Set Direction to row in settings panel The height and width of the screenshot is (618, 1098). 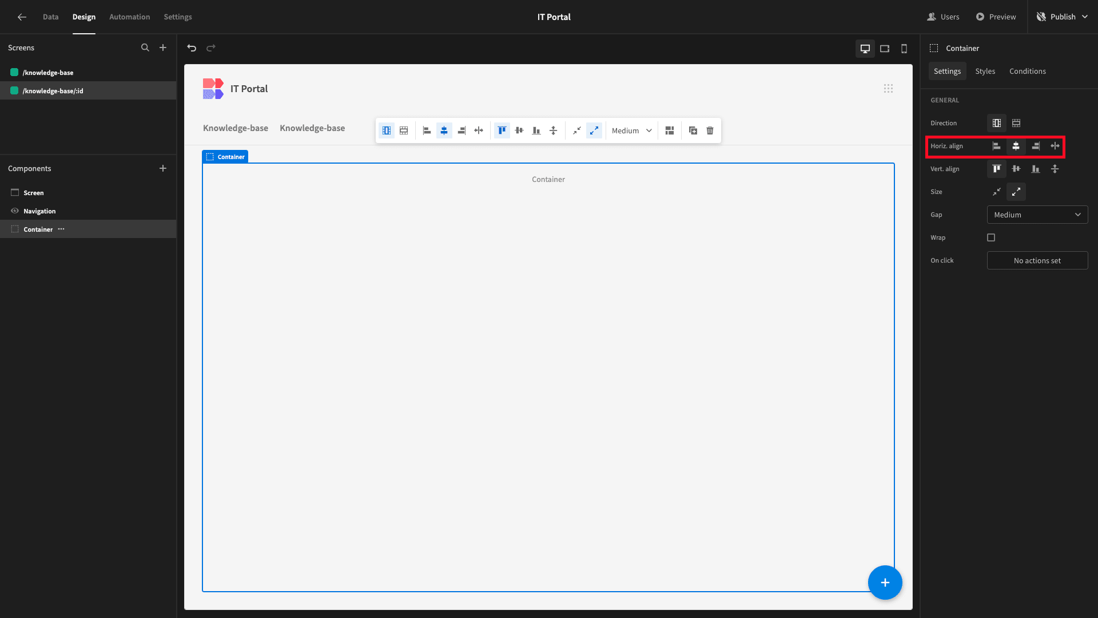(x=1016, y=123)
